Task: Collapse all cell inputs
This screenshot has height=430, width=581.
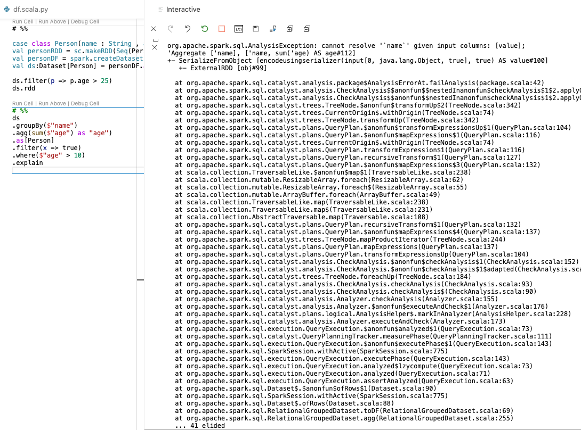Action: coord(307,29)
